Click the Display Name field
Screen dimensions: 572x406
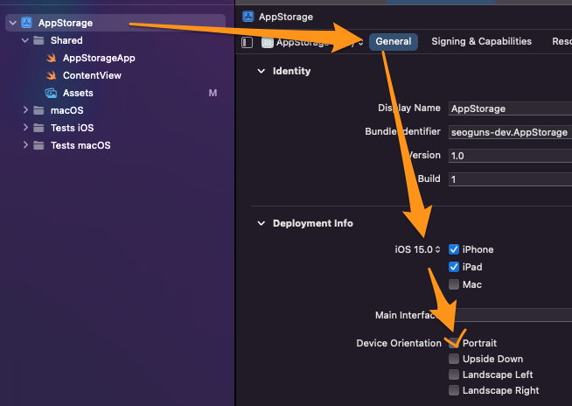tap(510, 108)
